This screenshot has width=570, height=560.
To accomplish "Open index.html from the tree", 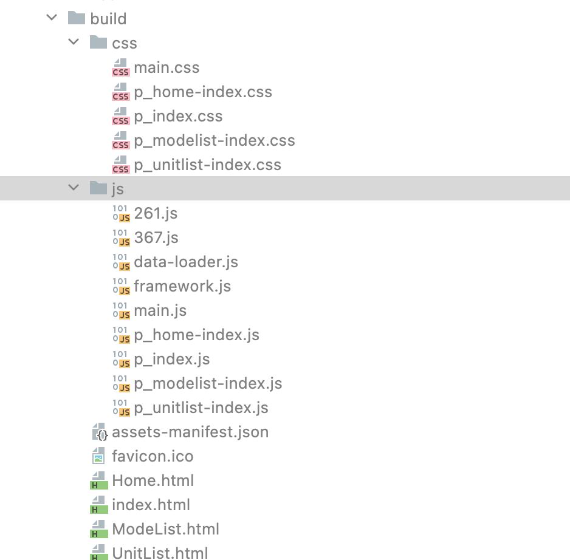I will (x=151, y=505).
